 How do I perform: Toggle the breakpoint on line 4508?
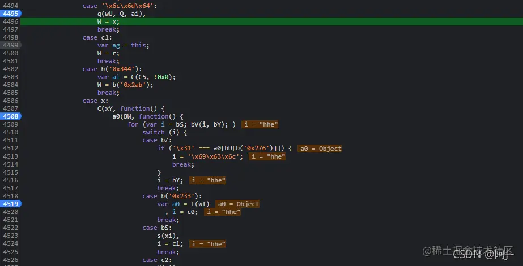click(11, 116)
